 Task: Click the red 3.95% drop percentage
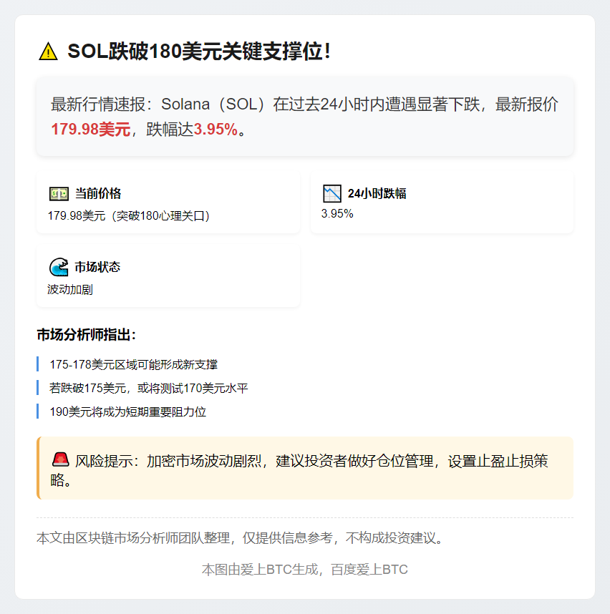(x=215, y=130)
